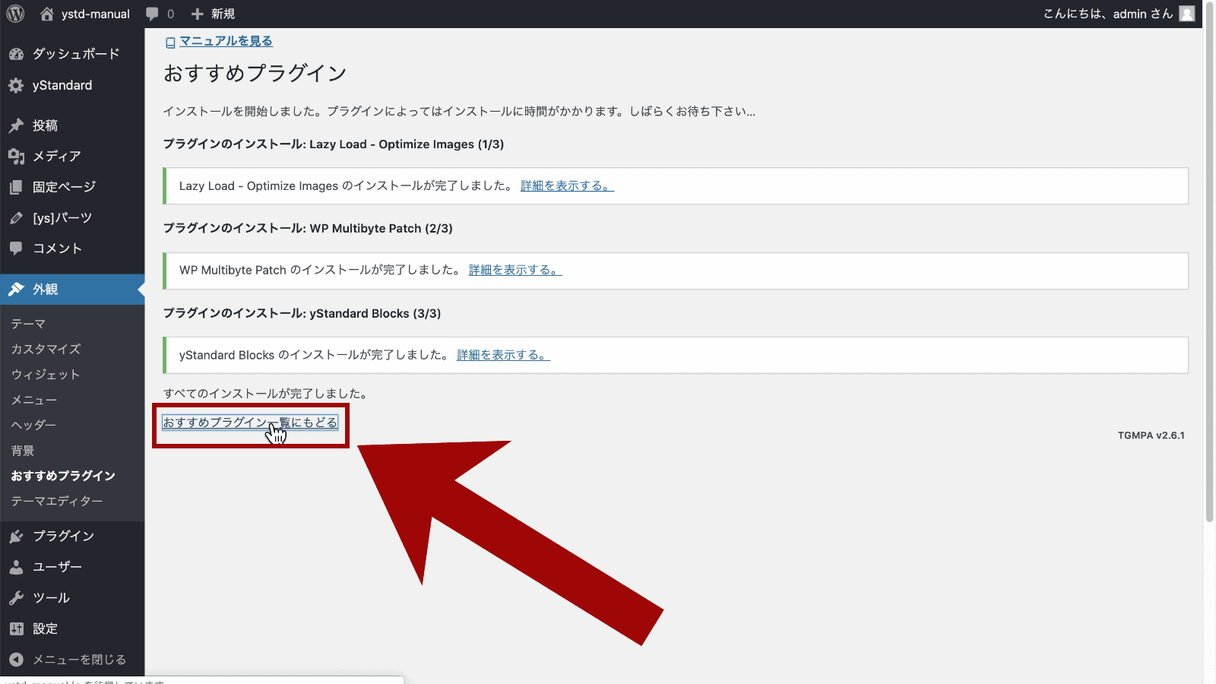Click the メニューを閉じる label
Viewport: 1216px width, 684px height.
[x=79, y=660]
